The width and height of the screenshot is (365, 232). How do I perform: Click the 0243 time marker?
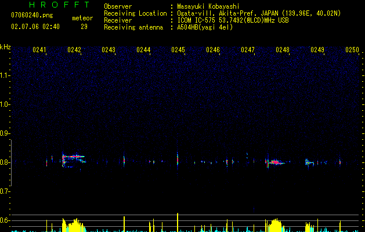tap(109, 50)
